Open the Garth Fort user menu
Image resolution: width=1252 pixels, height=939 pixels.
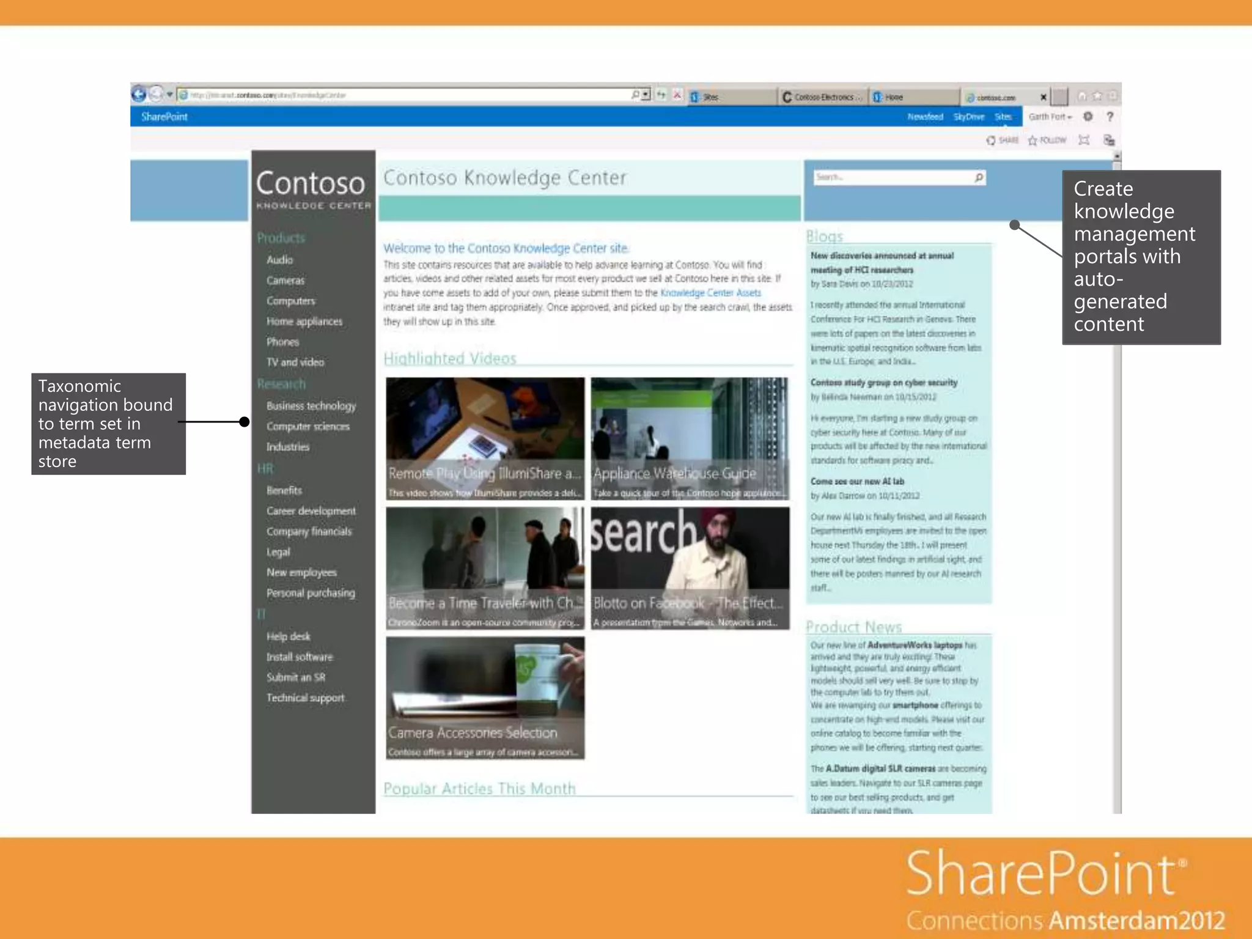pos(1050,117)
